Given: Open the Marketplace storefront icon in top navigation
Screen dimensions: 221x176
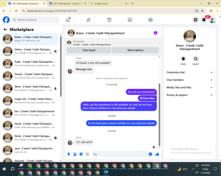Looking at the screenshot, I should pos(130,20).
